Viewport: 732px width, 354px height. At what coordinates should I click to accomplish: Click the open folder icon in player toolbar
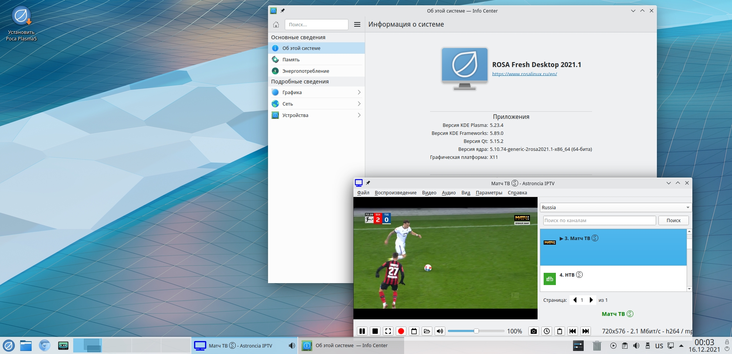click(427, 331)
